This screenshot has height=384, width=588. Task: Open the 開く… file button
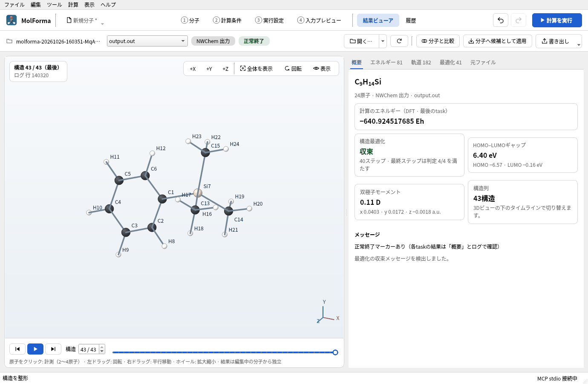(x=361, y=41)
